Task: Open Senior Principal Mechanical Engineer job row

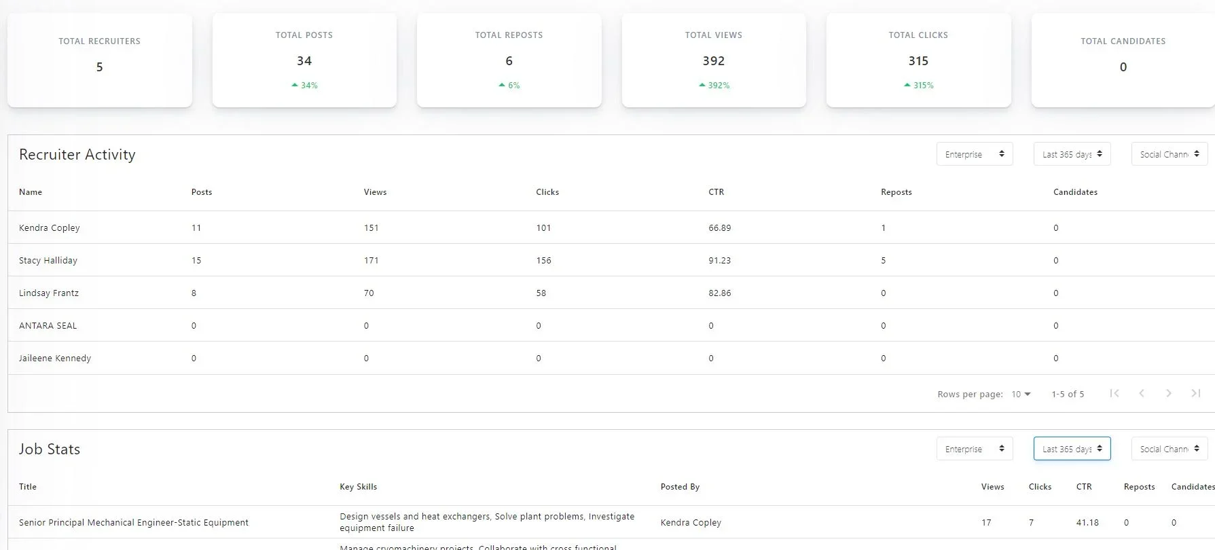Action: click(x=134, y=523)
